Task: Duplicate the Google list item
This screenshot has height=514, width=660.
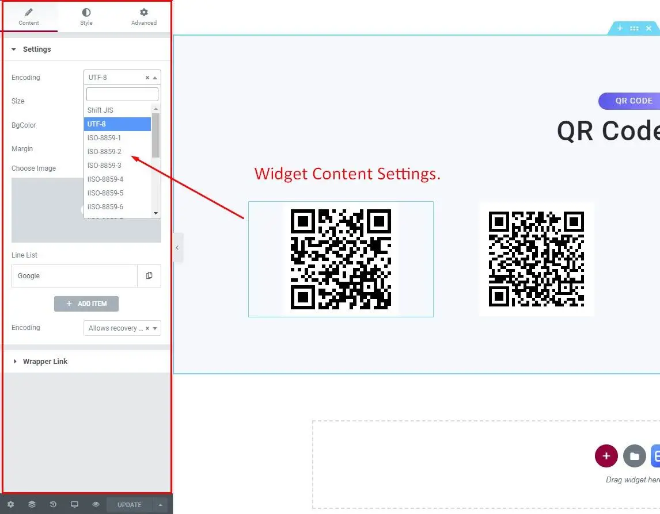Action: [x=149, y=276]
